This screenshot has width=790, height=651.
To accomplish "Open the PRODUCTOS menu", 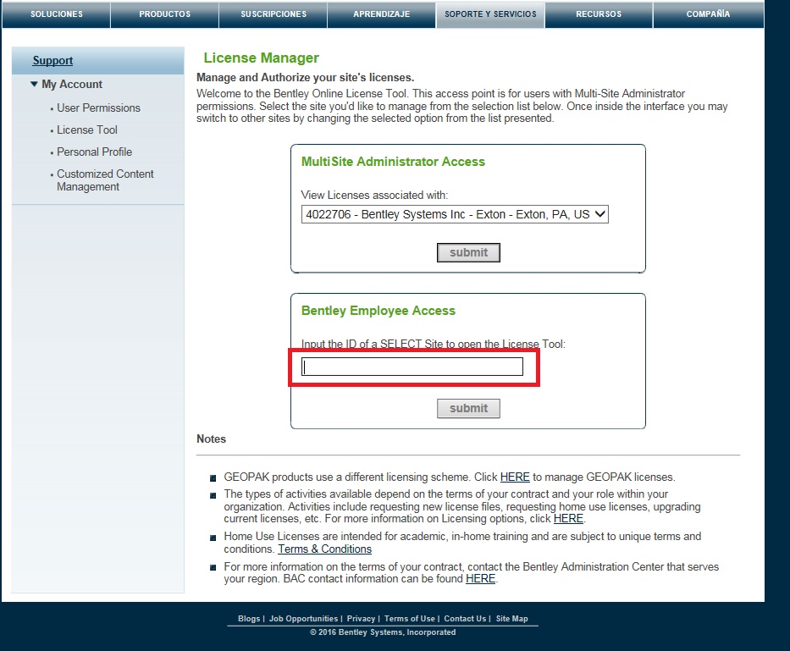I will point(165,14).
